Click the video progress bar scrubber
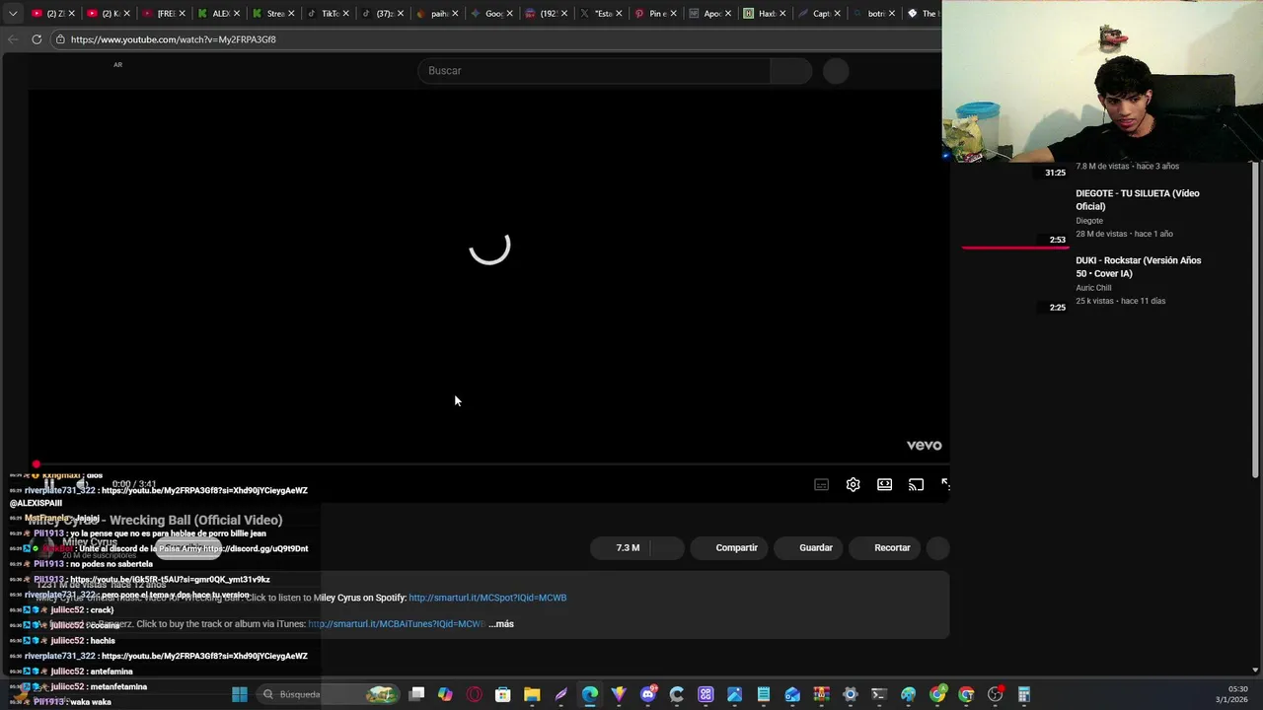 coord(37,464)
